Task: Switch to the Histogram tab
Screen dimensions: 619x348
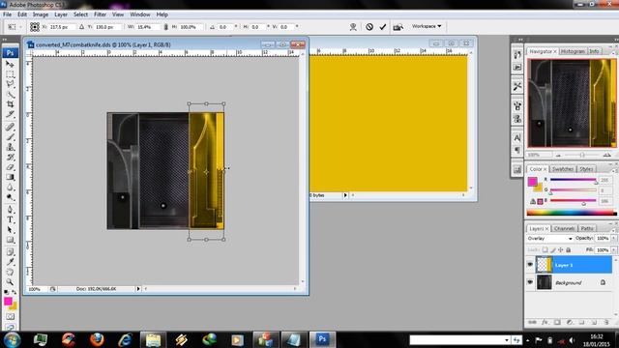Action: point(573,51)
